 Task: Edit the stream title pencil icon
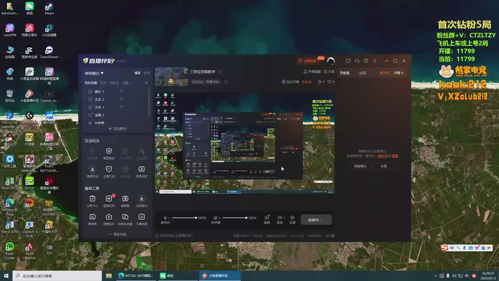220,72
